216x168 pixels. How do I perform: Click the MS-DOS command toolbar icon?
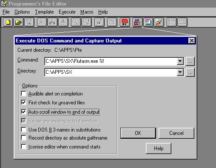point(137,22)
